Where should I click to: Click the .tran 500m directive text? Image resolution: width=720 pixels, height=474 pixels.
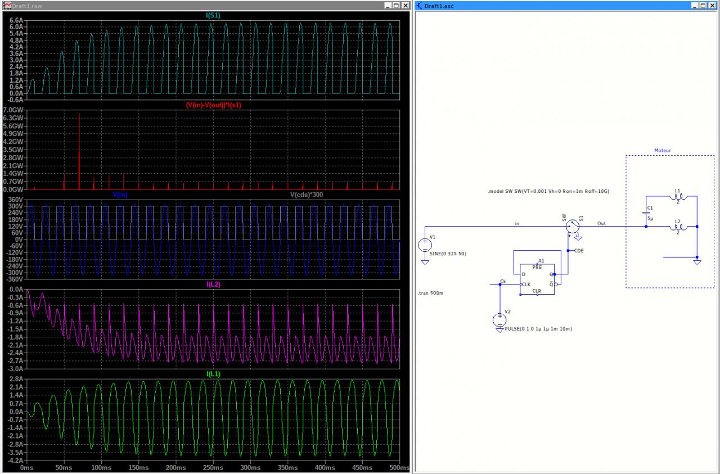point(431,294)
